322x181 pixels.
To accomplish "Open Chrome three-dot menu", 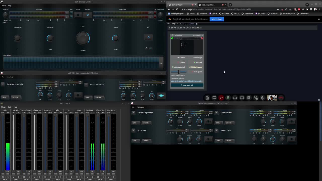I will click(x=319, y=9).
